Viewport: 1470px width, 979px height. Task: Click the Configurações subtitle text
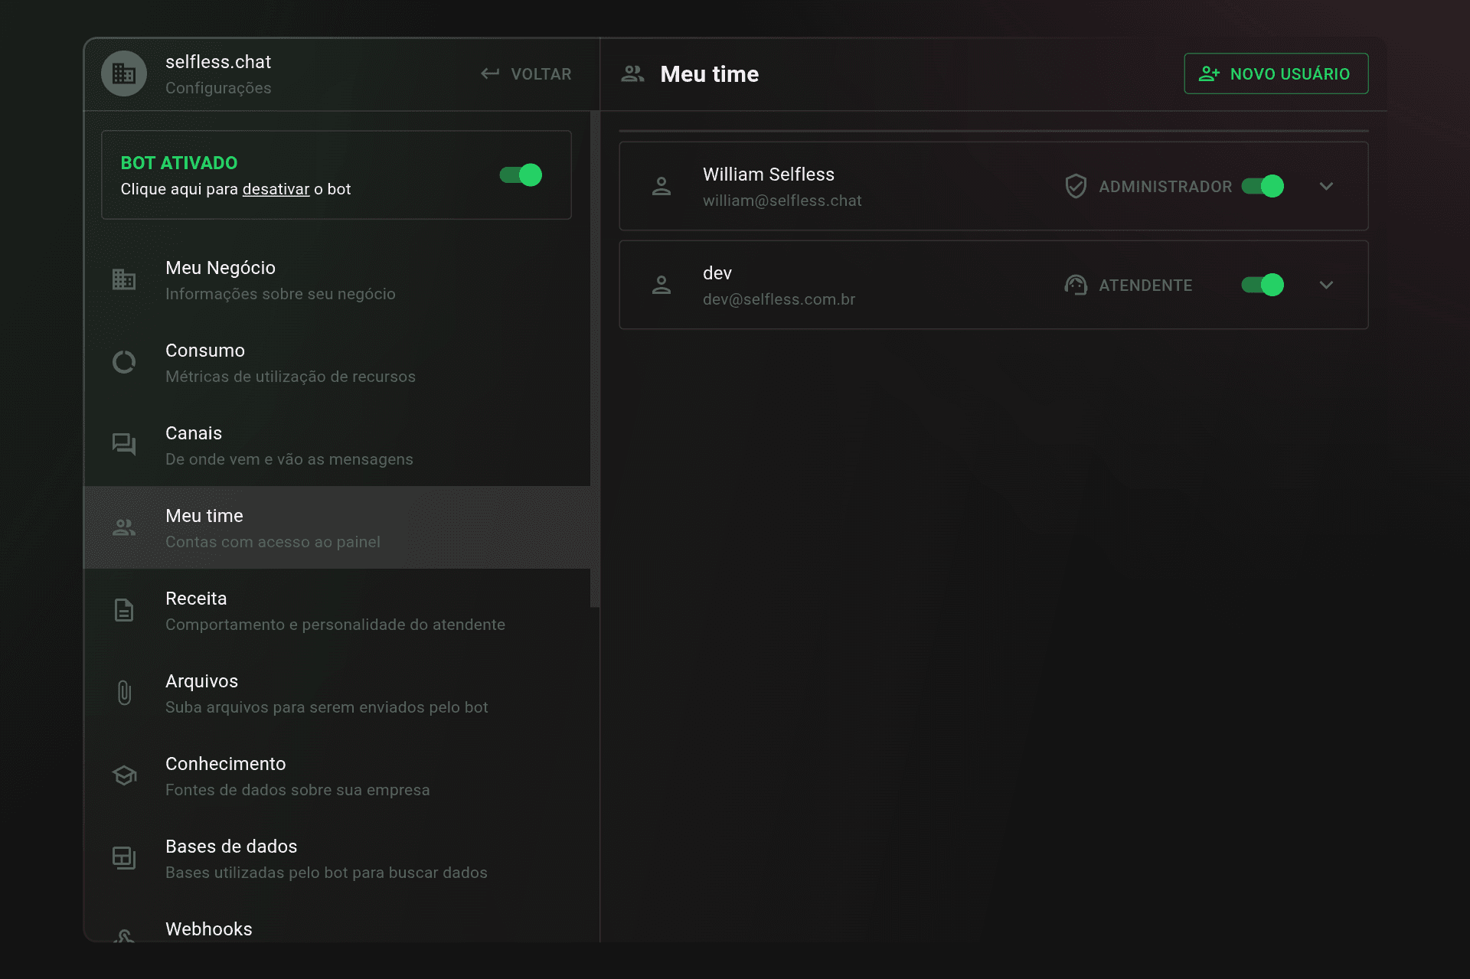coord(218,88)
